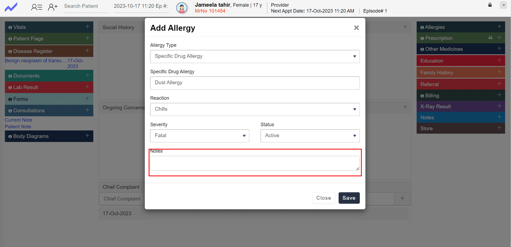The width and height of the screenshot is (511, 247).
Task: Click the plus icon on Allergies panel
Action: (x=499, y=26)
